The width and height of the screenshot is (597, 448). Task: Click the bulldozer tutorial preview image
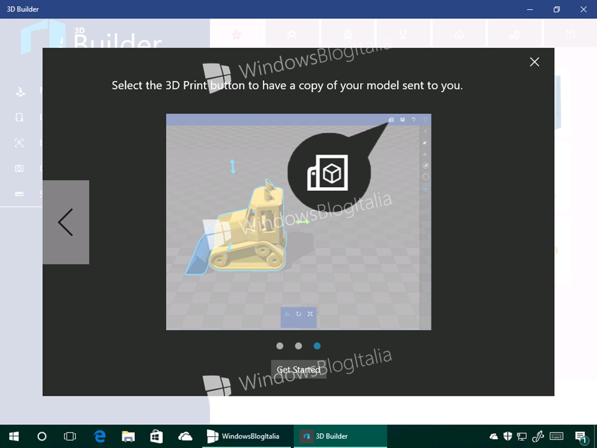pos(298,222)
